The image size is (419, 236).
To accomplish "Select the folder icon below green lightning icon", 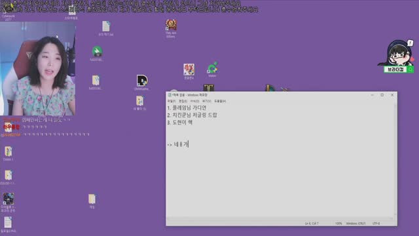I will (96, 81).
